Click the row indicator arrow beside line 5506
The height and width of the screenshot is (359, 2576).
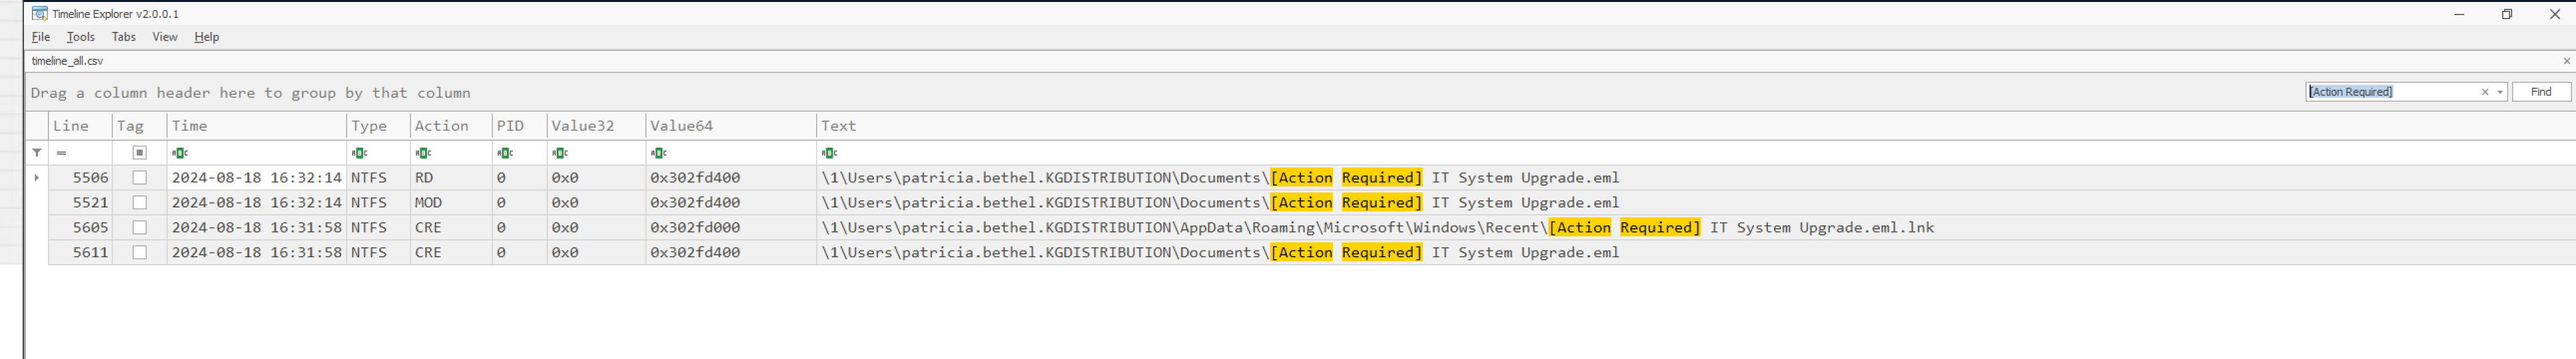37,178
